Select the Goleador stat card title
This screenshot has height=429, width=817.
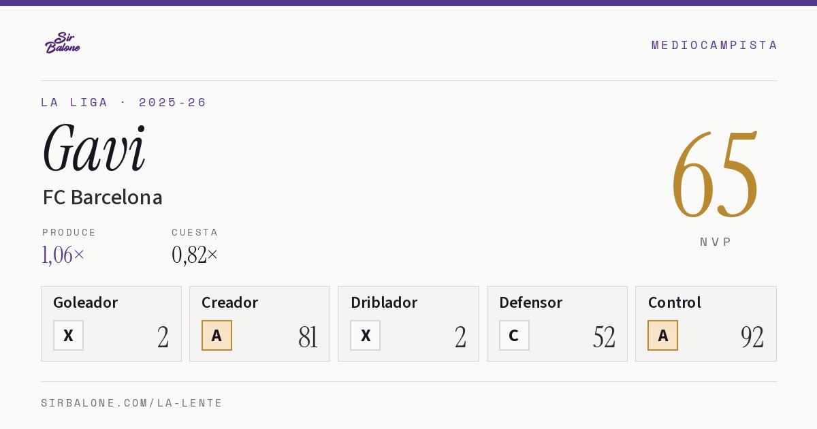coord(85,302)
